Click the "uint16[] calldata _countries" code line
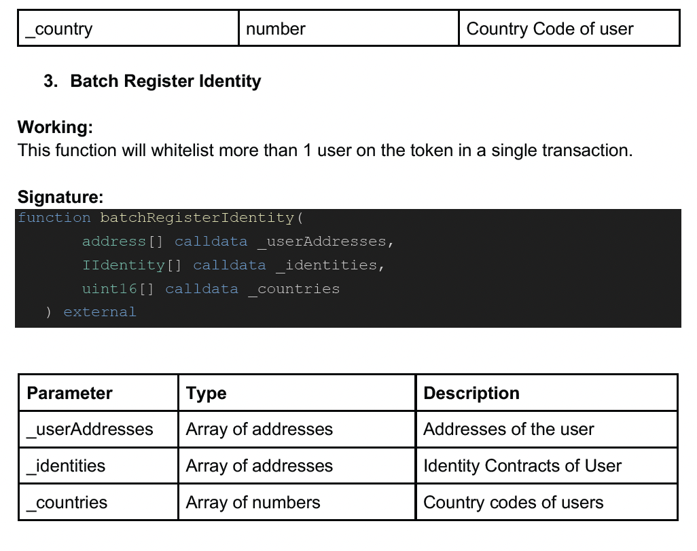 (211, 289)
